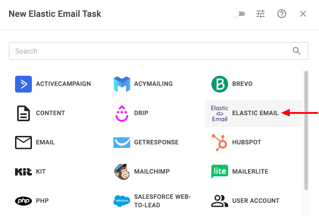Viewport: 319px width, 221px height.
Task: Select the EMAIL label
Action: click(45, 142)
